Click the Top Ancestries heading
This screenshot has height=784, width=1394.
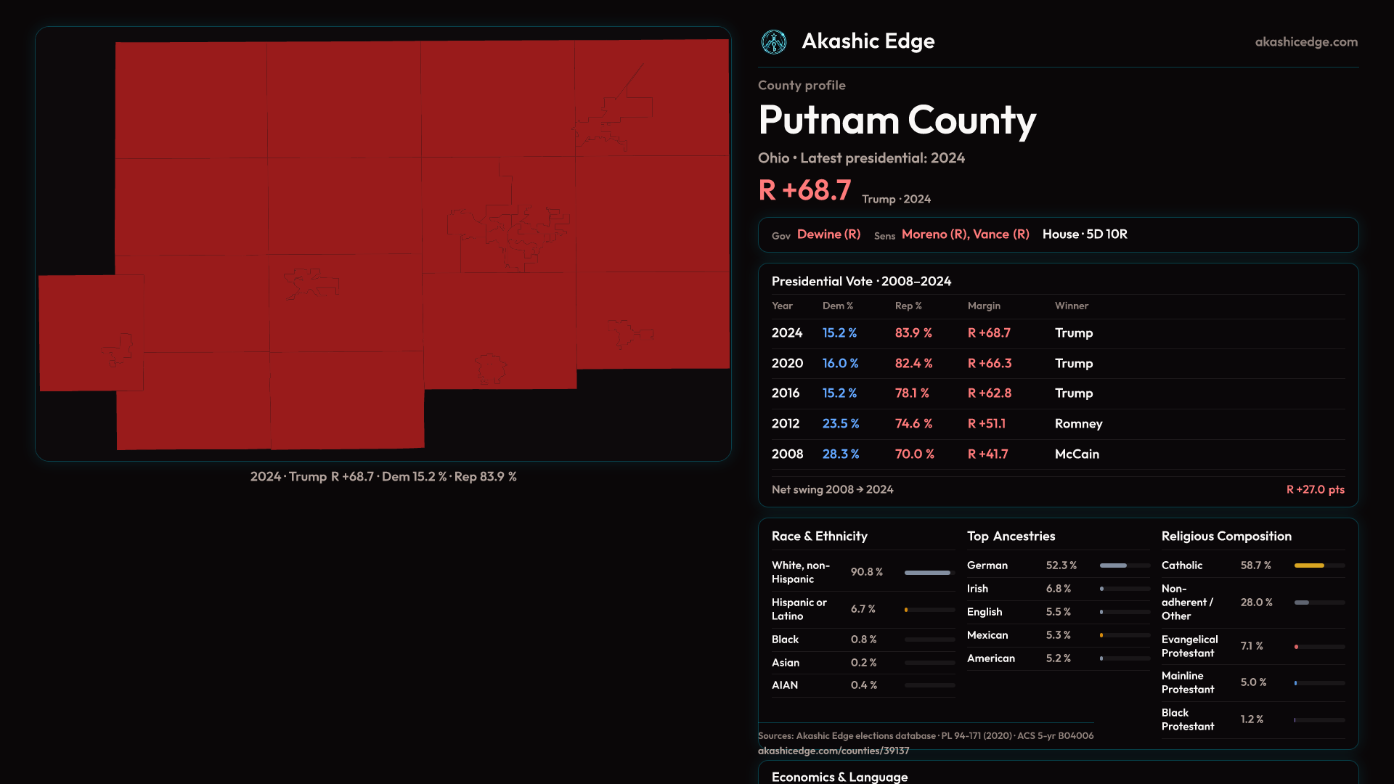(x=1011, y=536)
